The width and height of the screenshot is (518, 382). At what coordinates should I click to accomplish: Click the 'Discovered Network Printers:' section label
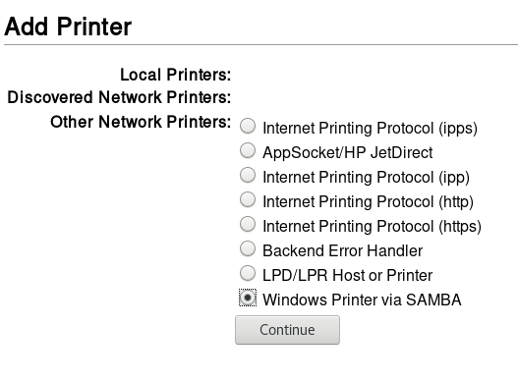(119, 97)
